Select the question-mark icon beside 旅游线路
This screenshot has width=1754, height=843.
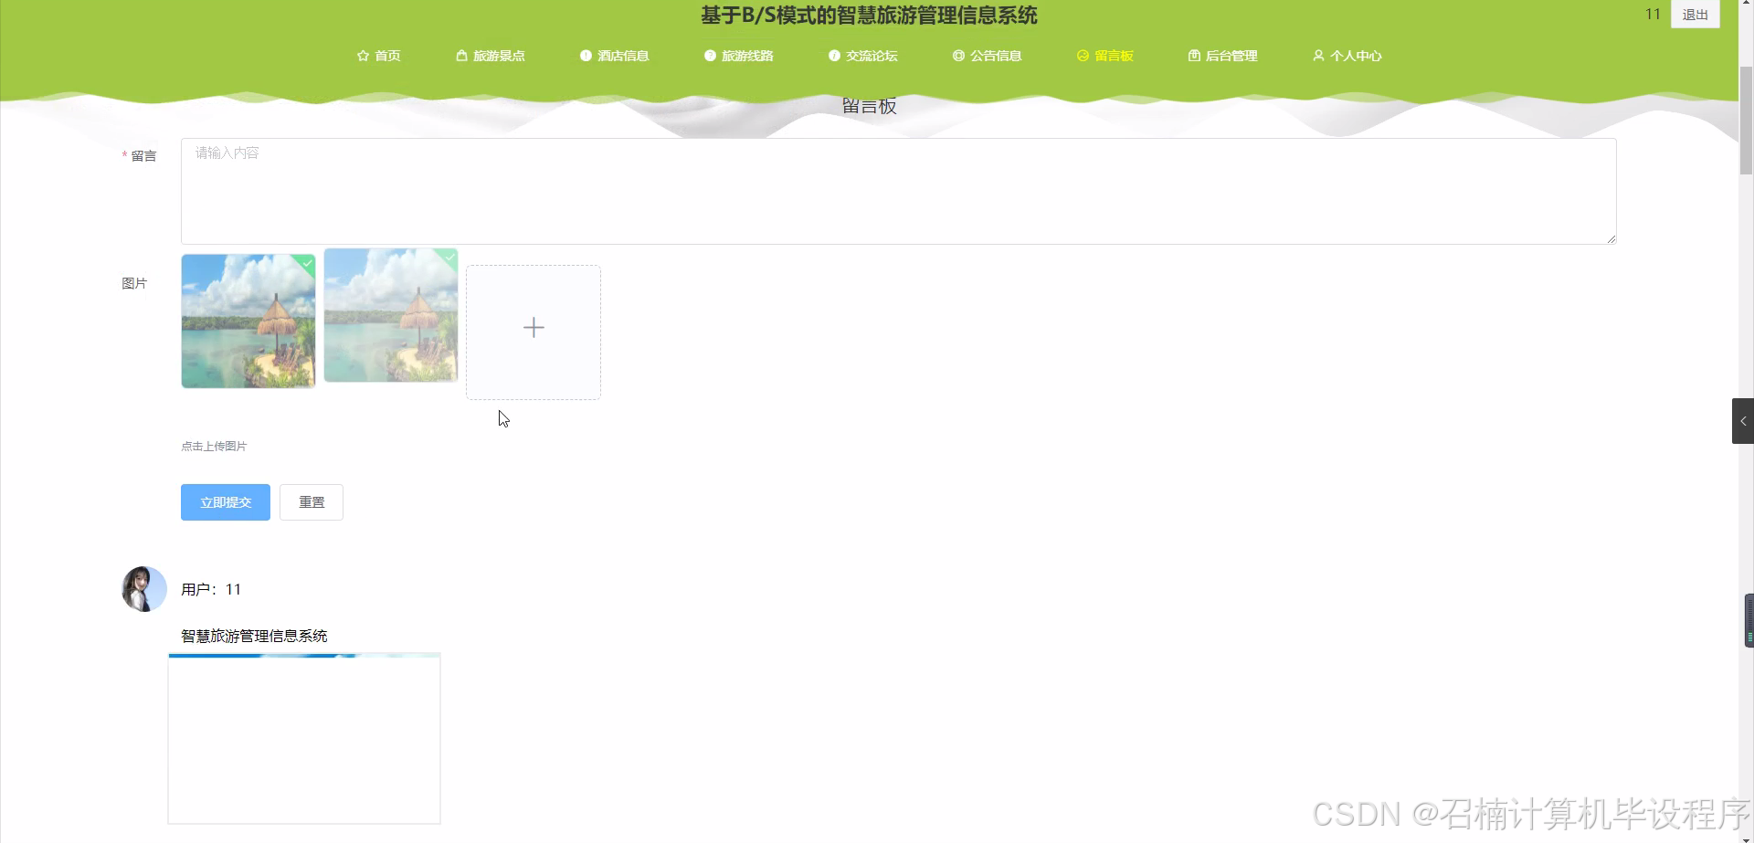click(710, 56)
